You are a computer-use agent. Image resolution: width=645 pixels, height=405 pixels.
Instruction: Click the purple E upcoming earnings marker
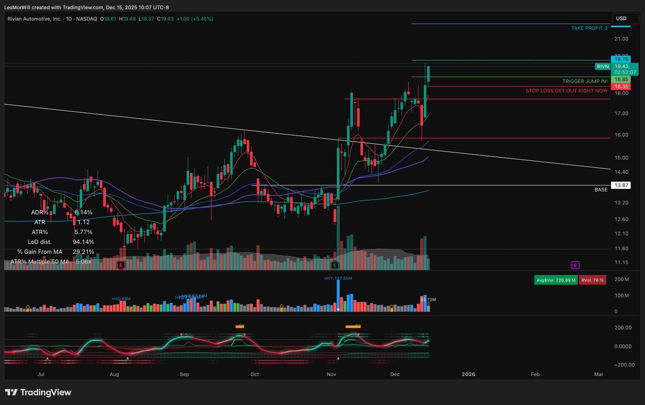click(x=575, y=265)
